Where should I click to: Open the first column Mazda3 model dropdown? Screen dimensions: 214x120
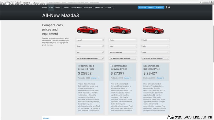[90, 40]
